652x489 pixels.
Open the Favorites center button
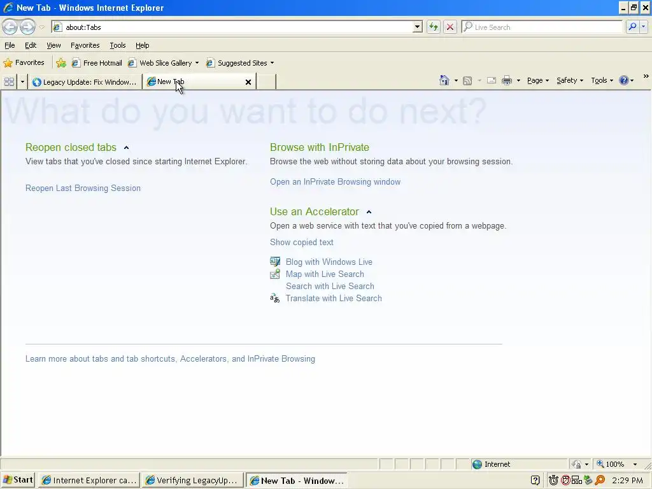coord(24,63)
